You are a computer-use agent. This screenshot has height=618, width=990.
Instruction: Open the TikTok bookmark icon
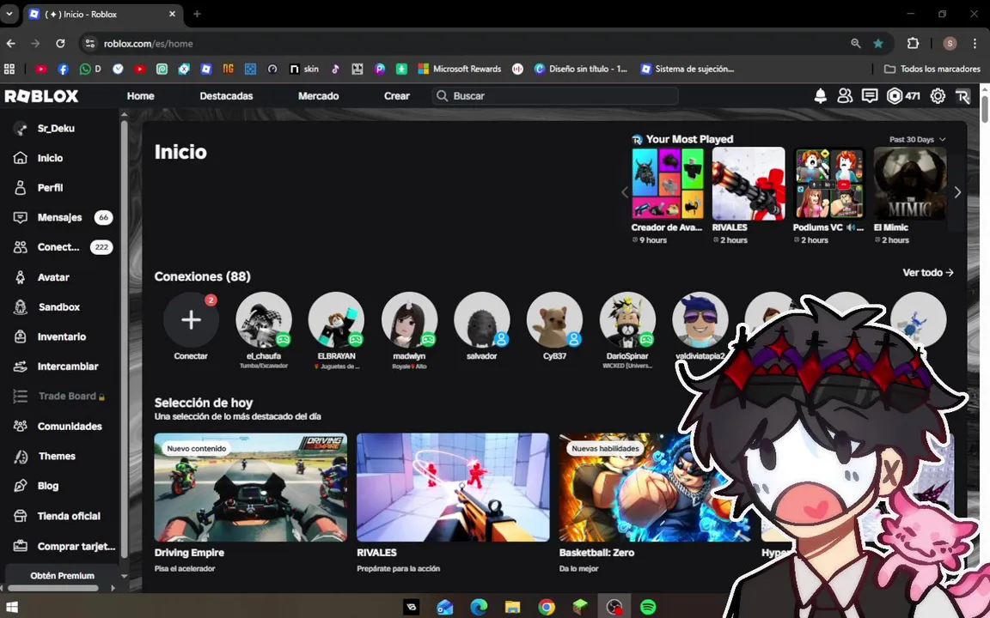(x=335, y=69)
